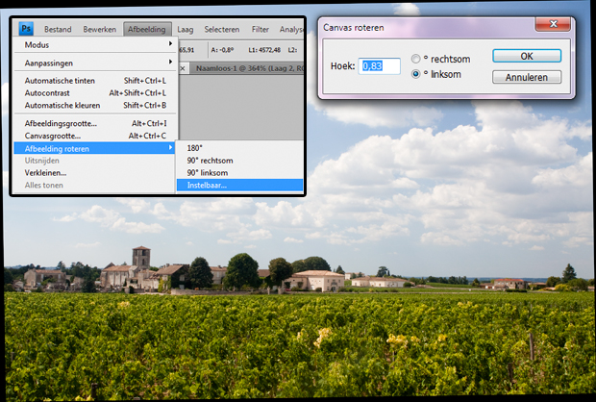Select Afbeelding roteren menu entry

coord(94,148)
